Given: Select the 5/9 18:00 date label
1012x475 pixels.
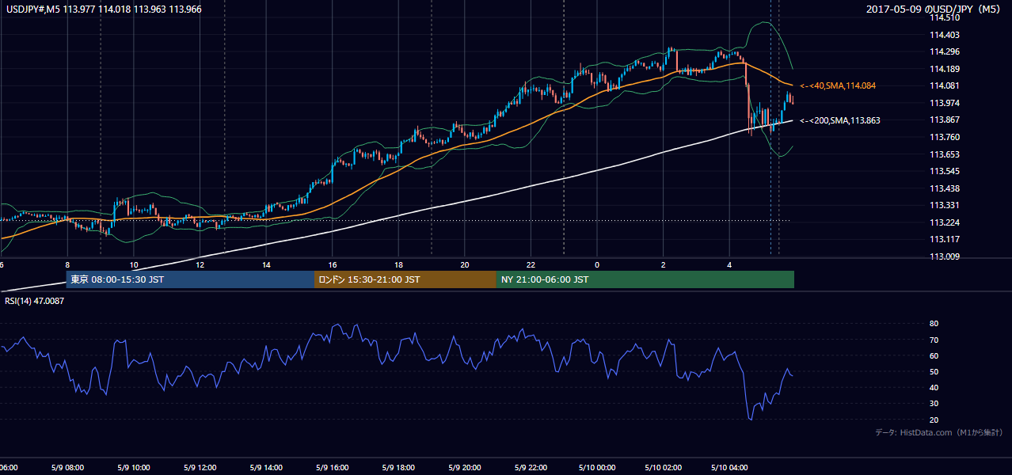Looking at the screenshot, I should click(x=398, y=468).
